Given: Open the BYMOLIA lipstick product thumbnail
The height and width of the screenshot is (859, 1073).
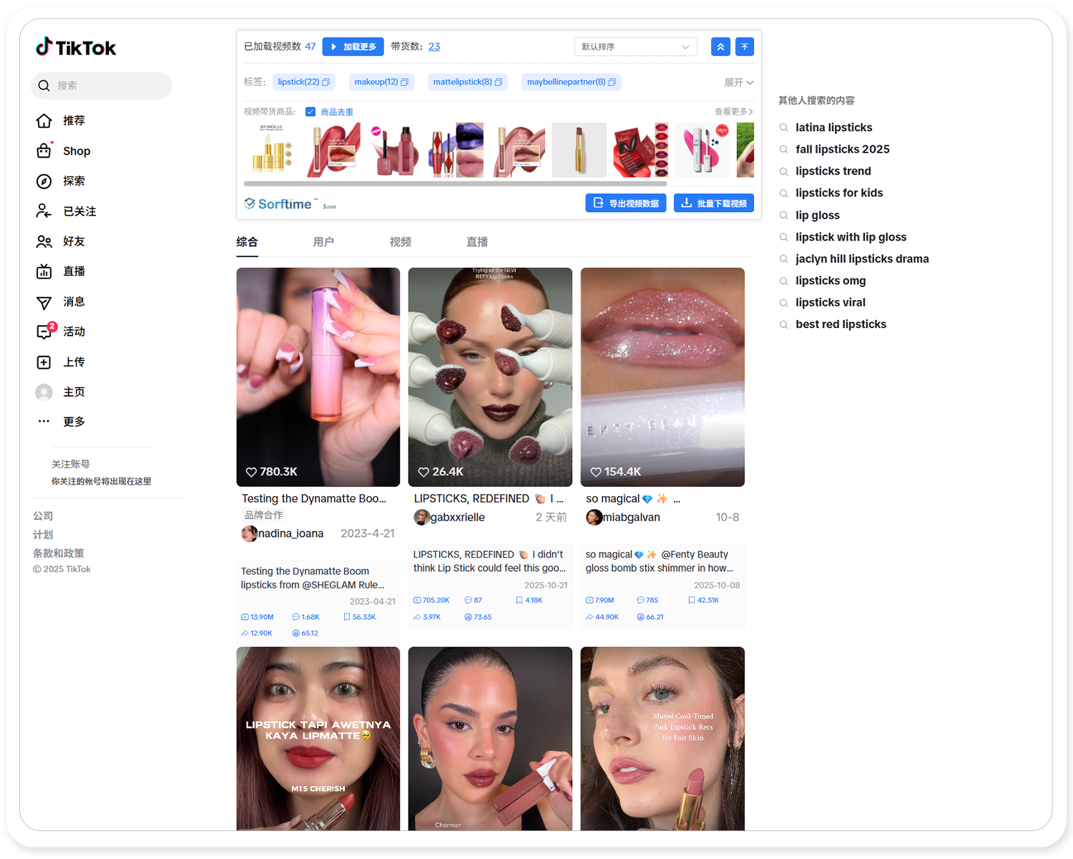Looking at the screenshot, I should click(271, 150).
